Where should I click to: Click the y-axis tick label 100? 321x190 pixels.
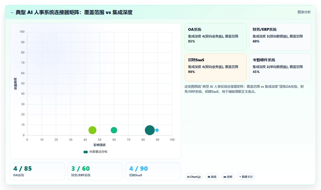point(22,32)
